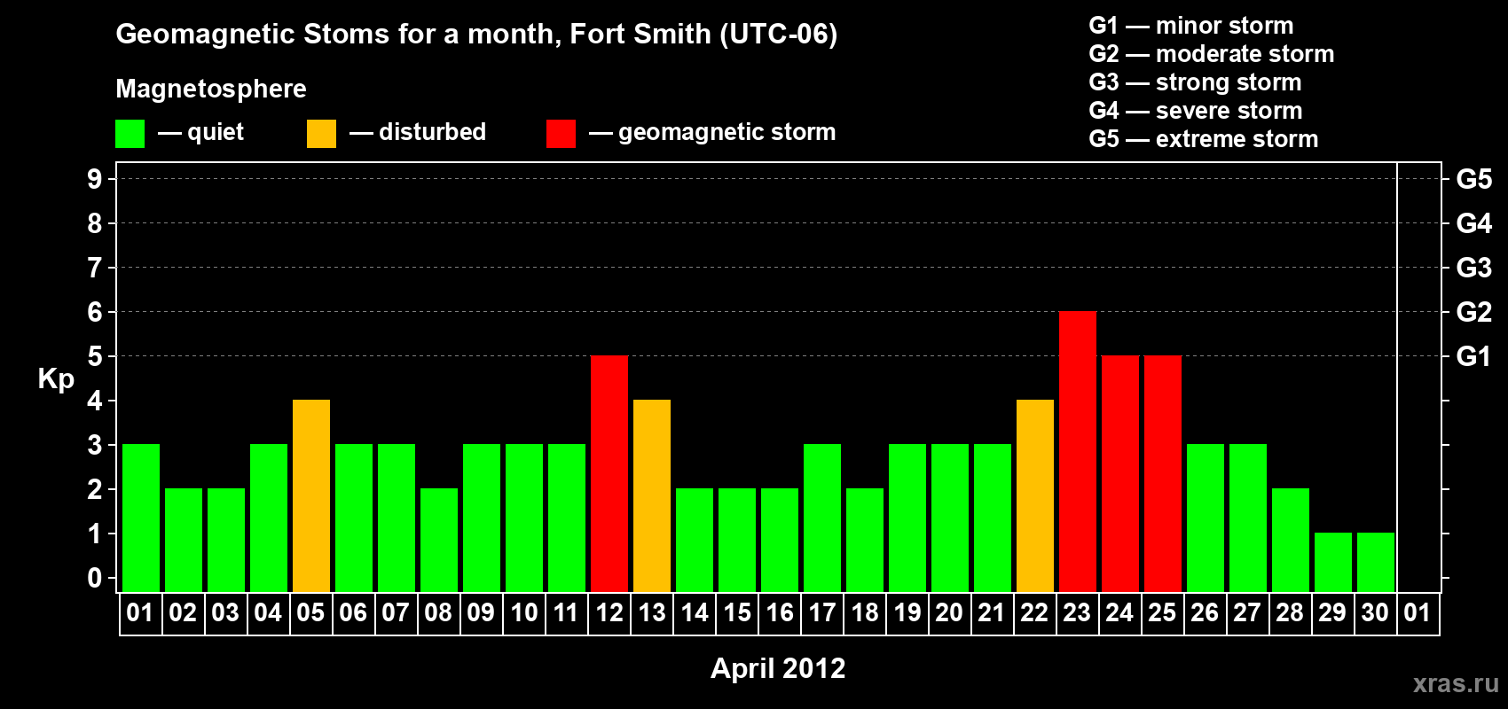Click the 'G2' right axis label
Screen dimensions: 1508x709
coord(1474,312)
